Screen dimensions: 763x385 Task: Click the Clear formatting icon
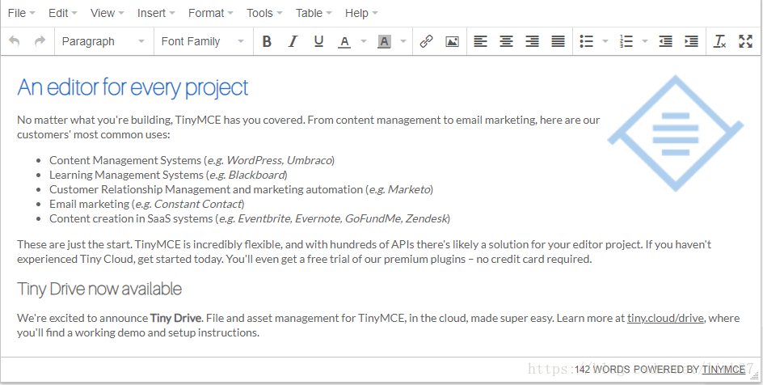pyautogui.click(x=719, y=41)
